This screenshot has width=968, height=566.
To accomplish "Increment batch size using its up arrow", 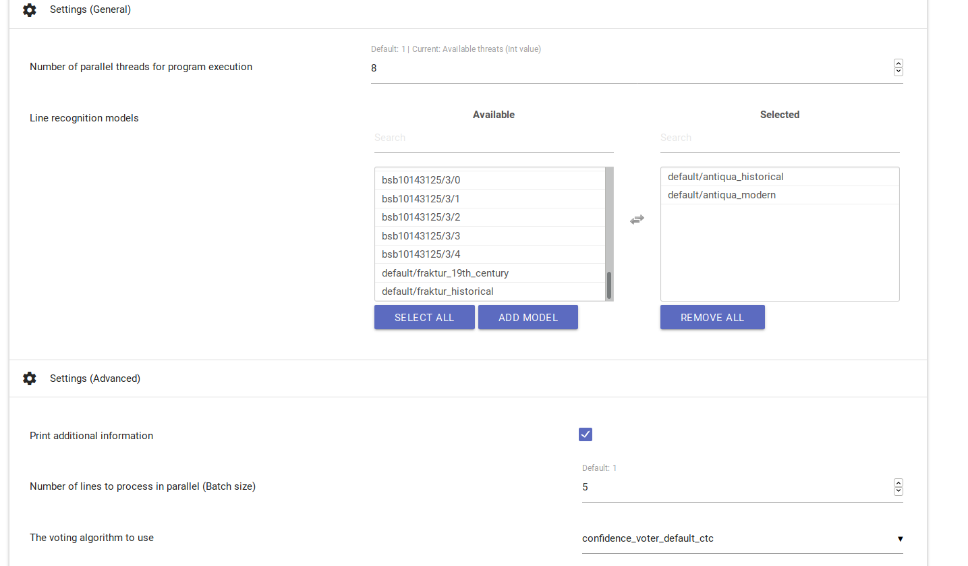I will [x=898, y=482].
